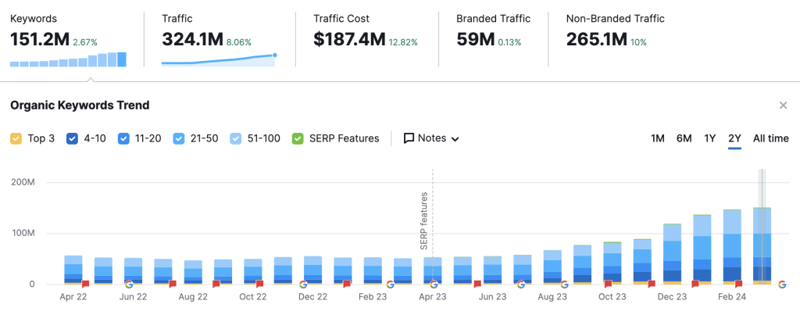
Task: Click the 0.13% branded traffic change
Action: (x=508, y=42)
